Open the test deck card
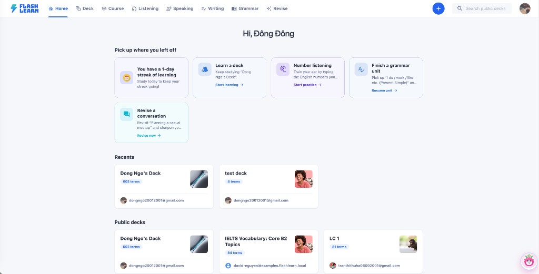The image size is (539, 274). [268, 187]
